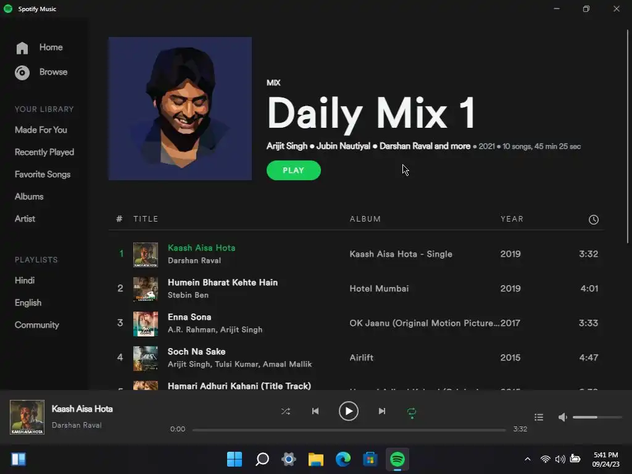Viewport: 632px width, 474px height.
Task: Click album Kaash Aisa Hota - Single
Action: pos(401,254)
